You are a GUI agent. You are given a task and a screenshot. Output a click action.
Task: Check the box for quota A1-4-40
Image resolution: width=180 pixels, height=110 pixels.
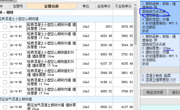click(5, 27)
